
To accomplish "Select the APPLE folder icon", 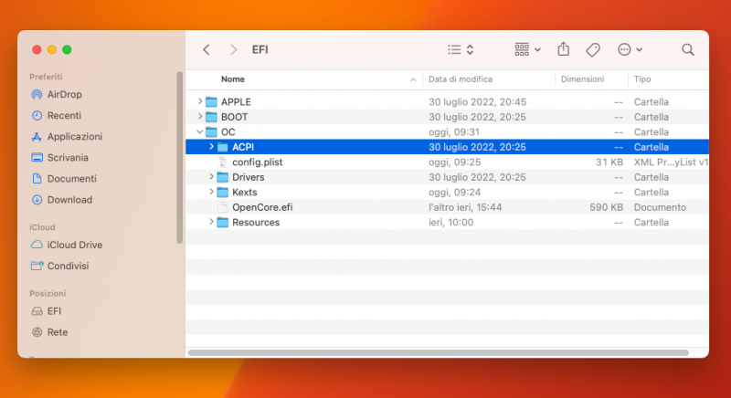I will [212, 101].
